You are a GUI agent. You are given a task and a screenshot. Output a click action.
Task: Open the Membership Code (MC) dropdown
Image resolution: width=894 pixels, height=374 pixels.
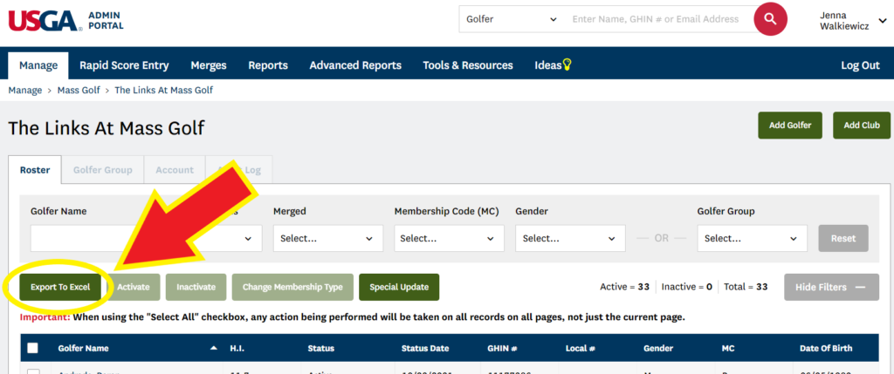click(450, 239)
